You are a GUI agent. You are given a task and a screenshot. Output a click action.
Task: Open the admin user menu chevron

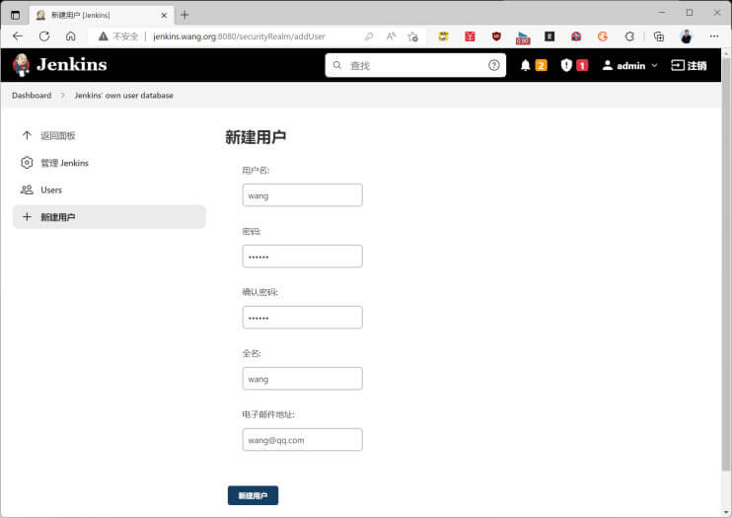[654, 65]
